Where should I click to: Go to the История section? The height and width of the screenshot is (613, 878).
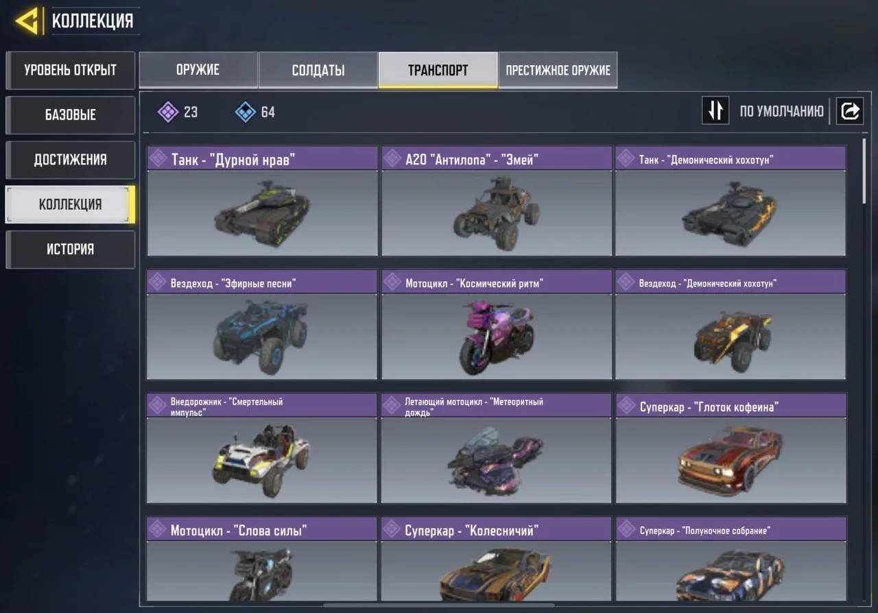(70, 249)
